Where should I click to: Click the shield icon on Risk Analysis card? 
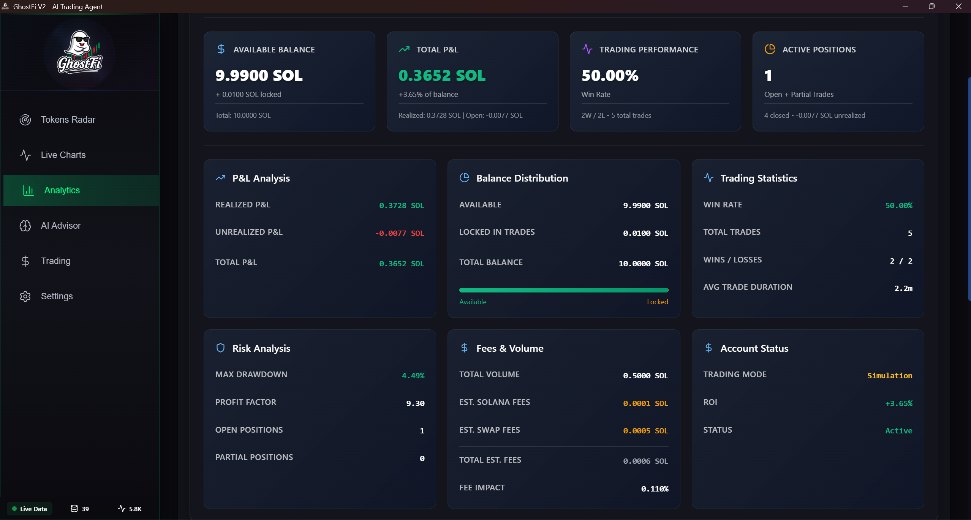click(x=221, y=347)
